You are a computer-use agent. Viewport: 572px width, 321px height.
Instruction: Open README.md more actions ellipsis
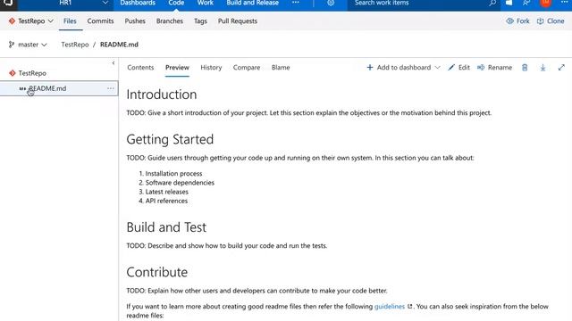click(111, 88)
